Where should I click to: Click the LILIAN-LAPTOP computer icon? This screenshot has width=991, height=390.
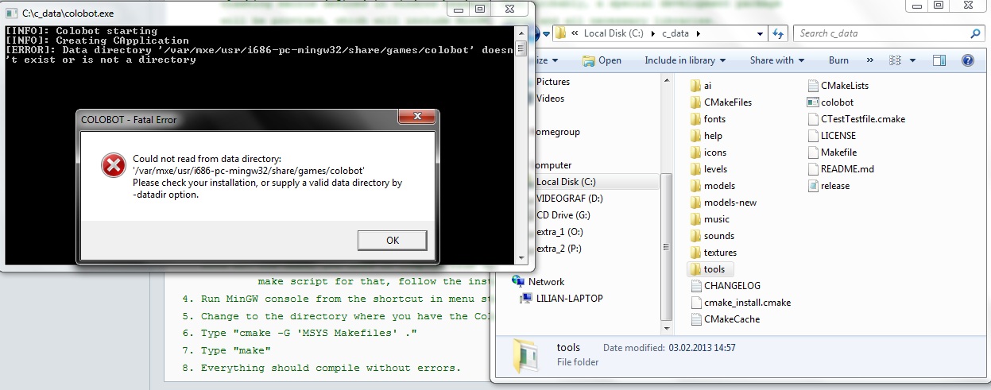coord(526,298)
